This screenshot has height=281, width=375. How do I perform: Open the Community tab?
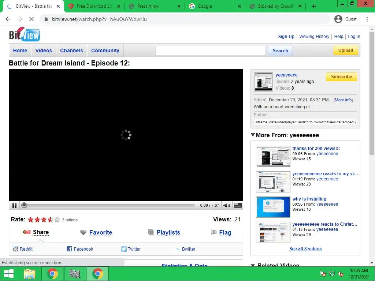pyautogui.click(x=105, y=50)
